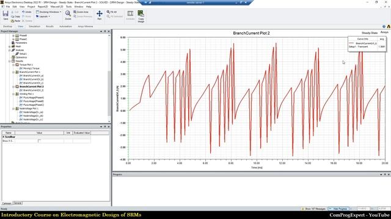Click the Project Manager vertical scrollbar

click(109, 93)
